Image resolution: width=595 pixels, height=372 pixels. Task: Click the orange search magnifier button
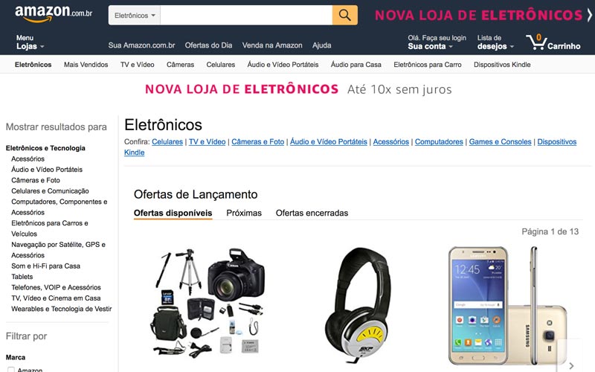pos(344,15)
